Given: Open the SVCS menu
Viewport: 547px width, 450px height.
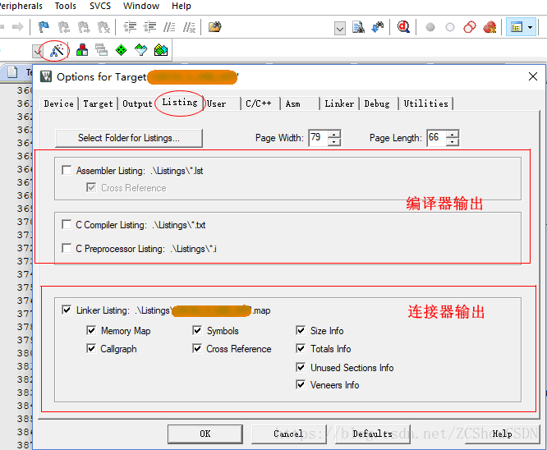Looking at the screenshot, I should pyautogui.click(x=99, y=6).
